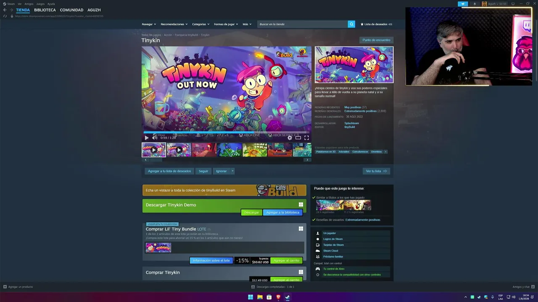This screenshot has width=538, height=302.
Task: Open the volume control in the system tray
Action: click(x=514, y=297)
